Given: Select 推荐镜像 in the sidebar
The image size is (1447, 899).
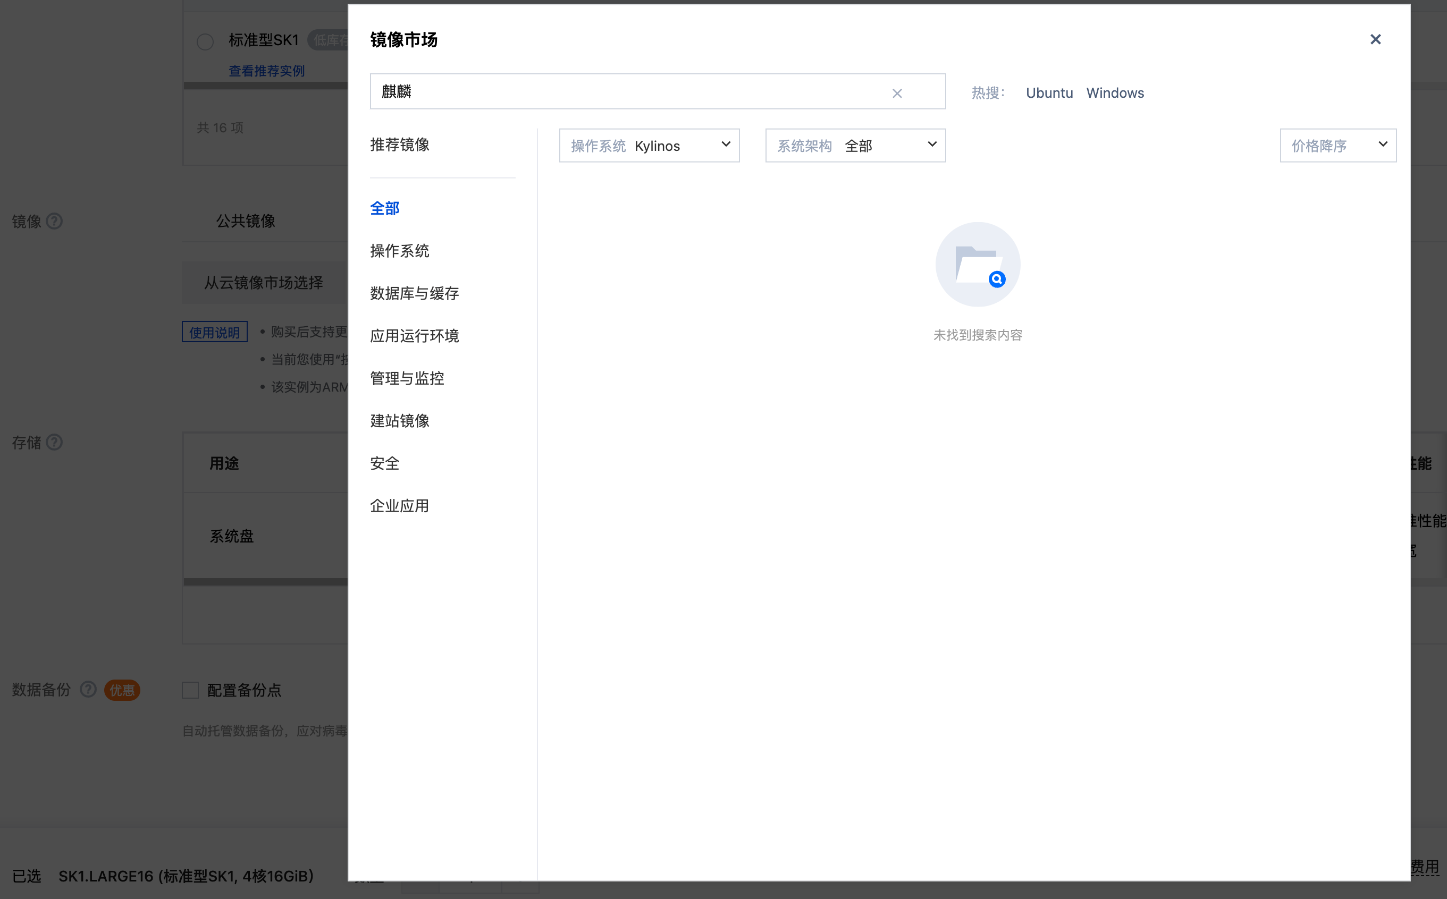Looking at the screenshot, I should point(400,145).
